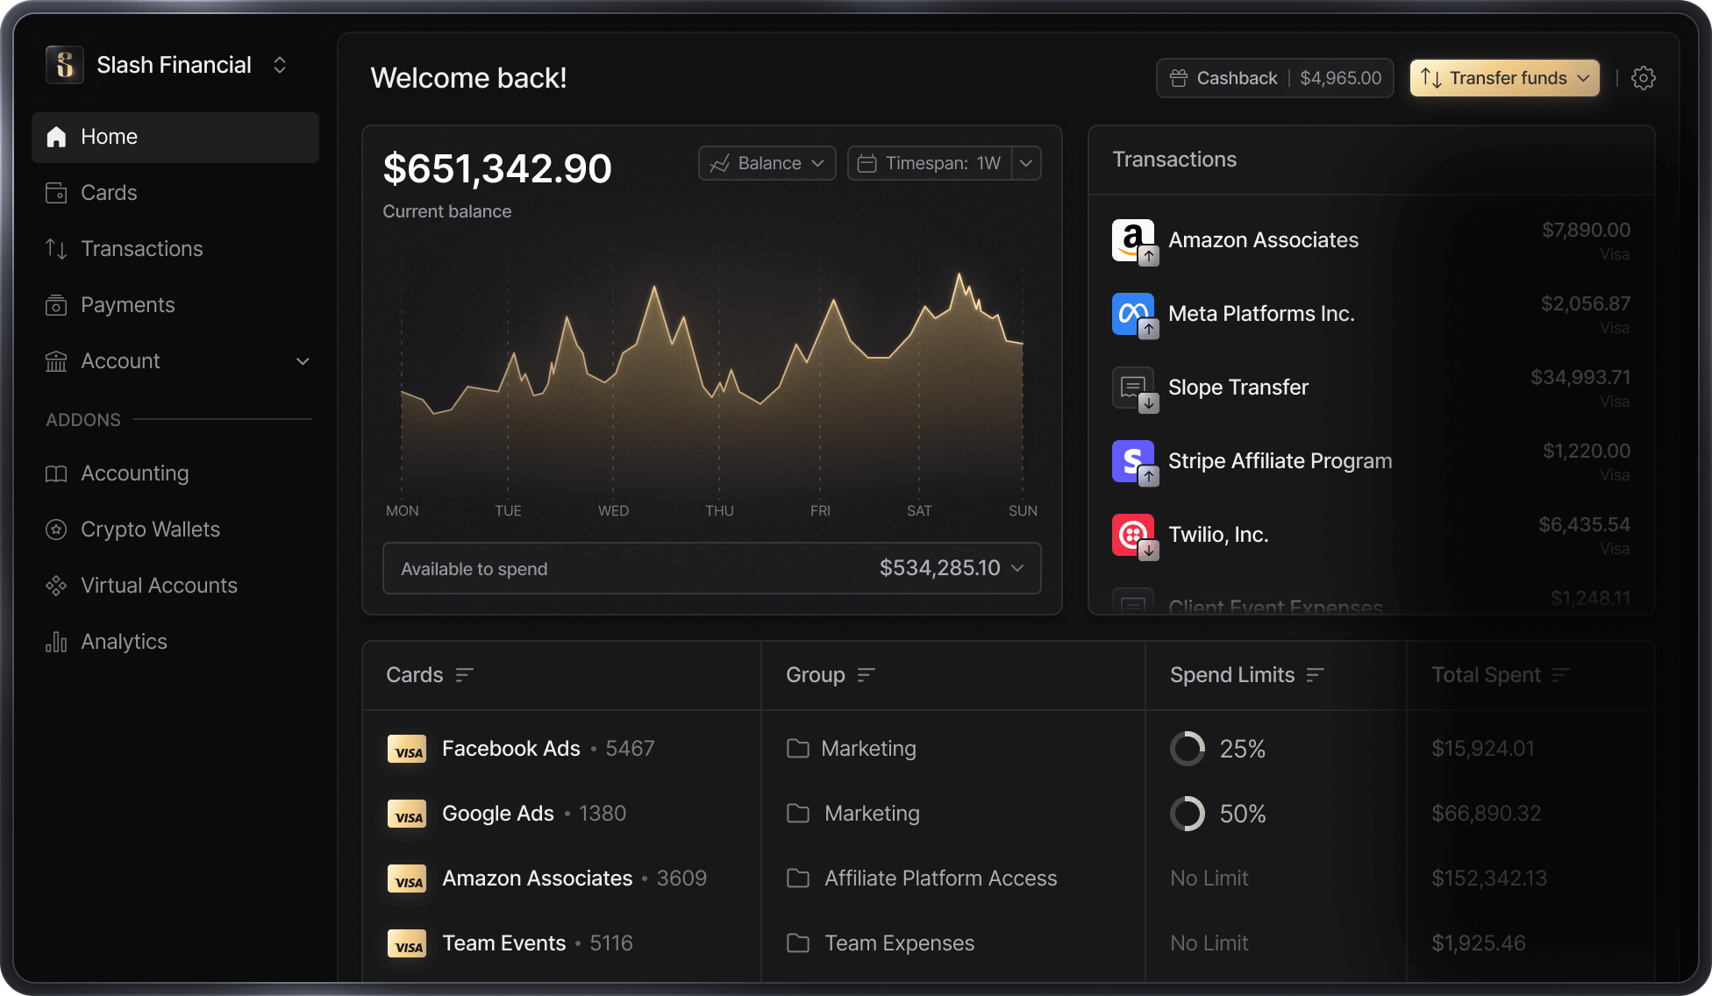Open the Analytics sidebar item
1712x996 pixels.
[x=124, y=642]
